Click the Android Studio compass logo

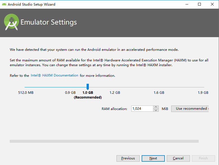[11, 22]
